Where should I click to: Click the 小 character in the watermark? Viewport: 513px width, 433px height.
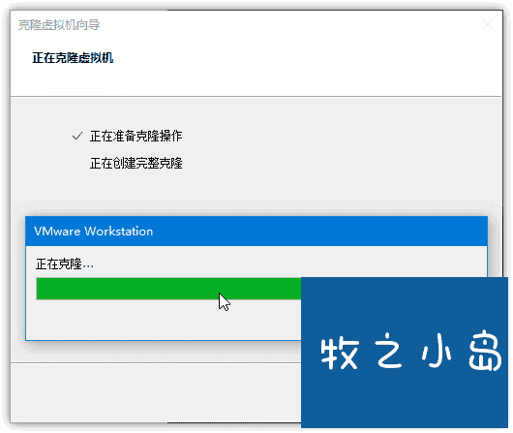pyautogui.click(x=438, y=351)
